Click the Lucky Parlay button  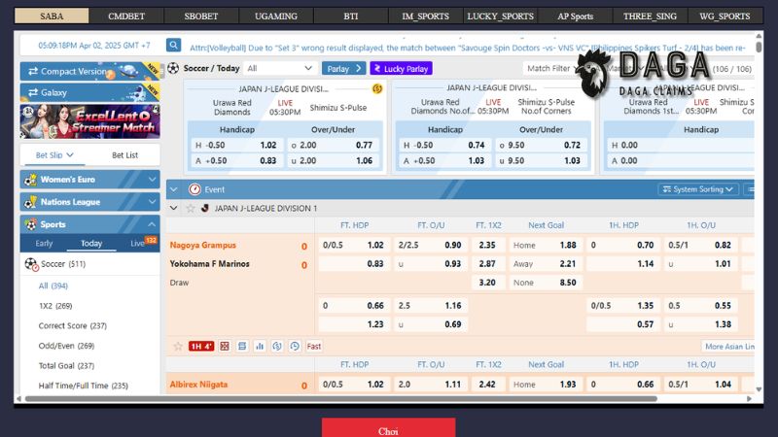(x=401, y=69)
